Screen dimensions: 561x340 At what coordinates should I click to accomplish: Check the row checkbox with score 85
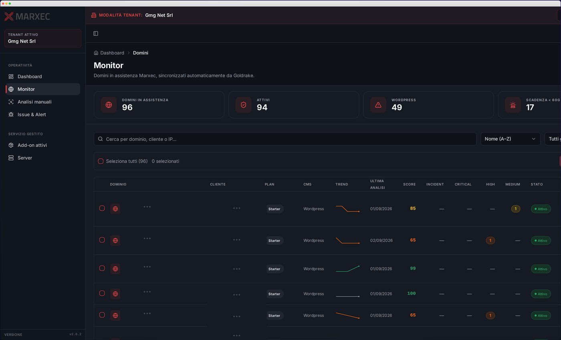tap(102, 208)
